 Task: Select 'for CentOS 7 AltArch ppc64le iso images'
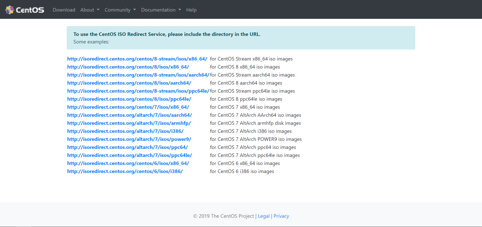(x=255, y=155)
